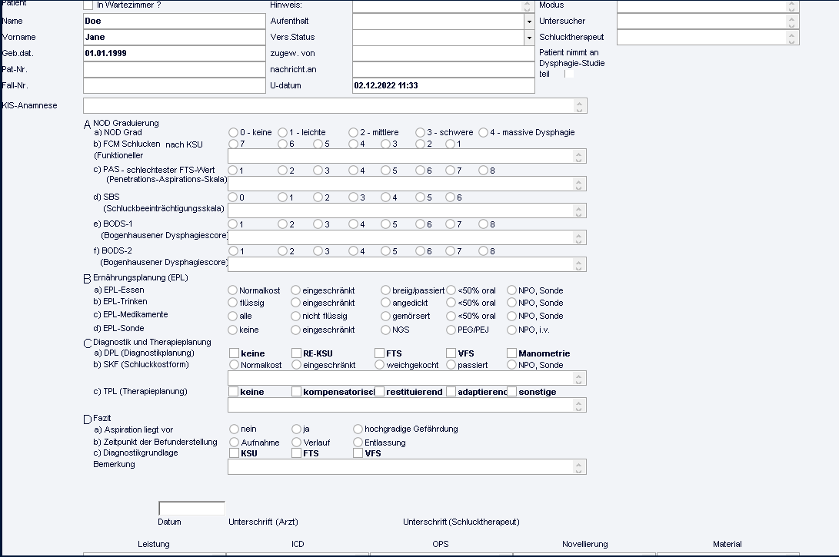Select 'nein' for Aspiration liegt vor
This screenshot has height=557, width=839.
[234, 429]
